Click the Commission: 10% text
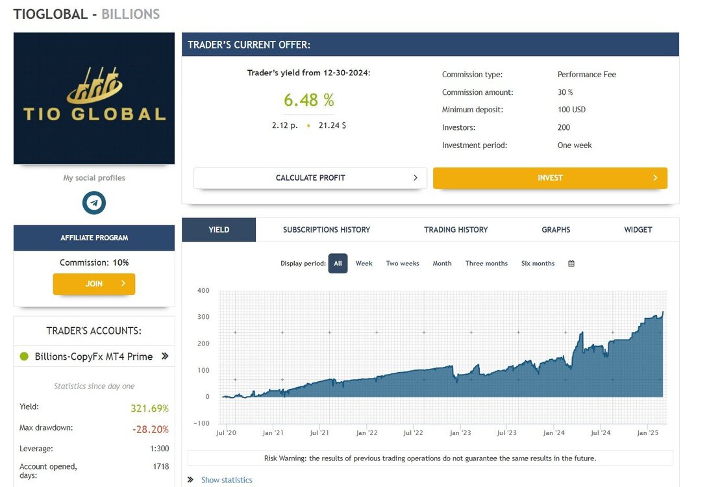Screen dimensions: 709x487 94,262
